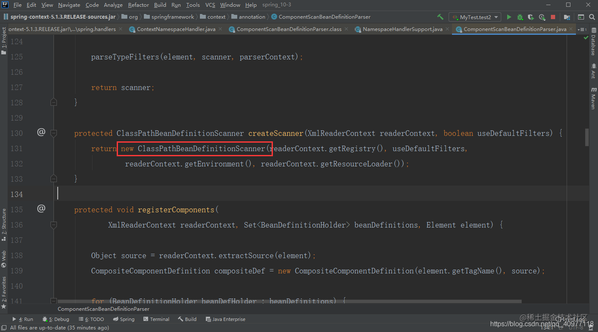Open the Debug tool window at bottom

[x=56, y=319]
